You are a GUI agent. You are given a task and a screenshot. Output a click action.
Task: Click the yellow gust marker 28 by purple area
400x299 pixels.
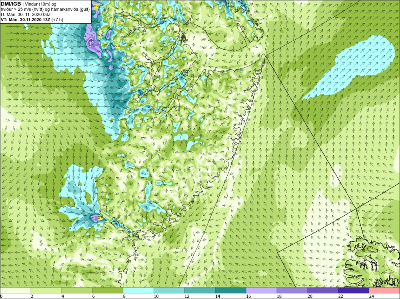(117, 46)
